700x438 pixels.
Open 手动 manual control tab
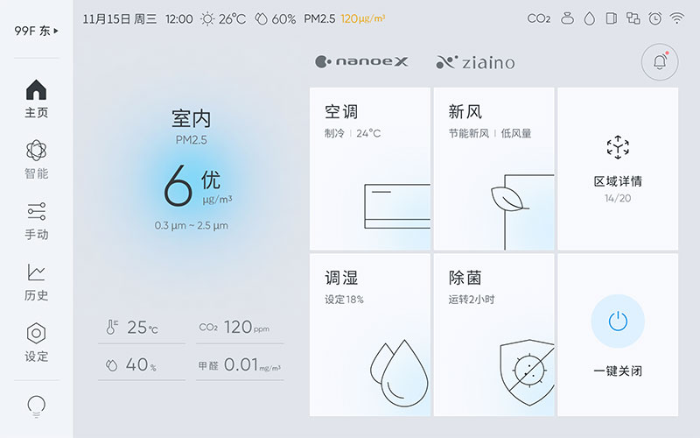pyautogui.click(x=37, y=221)
